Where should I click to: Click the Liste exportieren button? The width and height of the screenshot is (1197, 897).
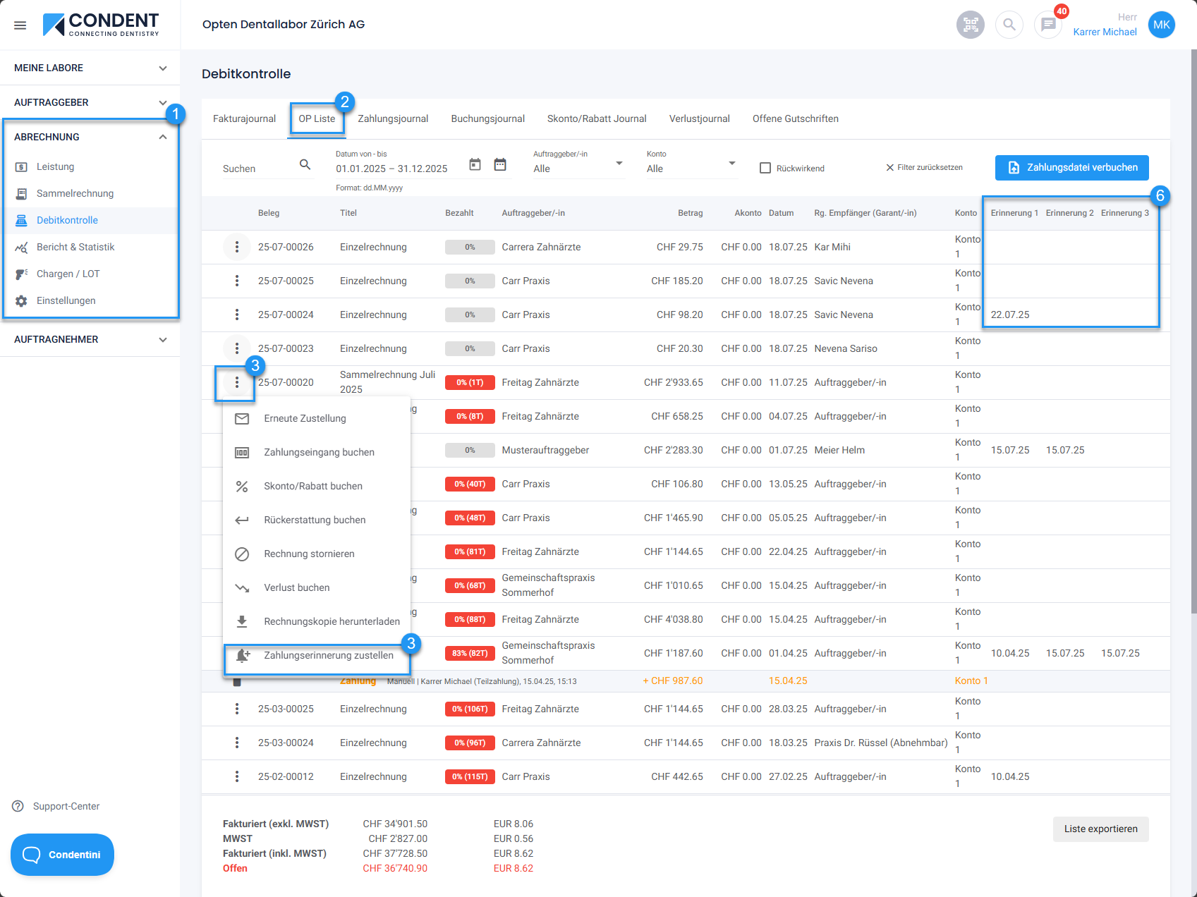[1101, 829]
